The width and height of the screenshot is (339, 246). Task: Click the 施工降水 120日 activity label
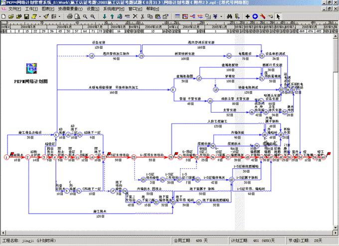[x=100, y=214]
